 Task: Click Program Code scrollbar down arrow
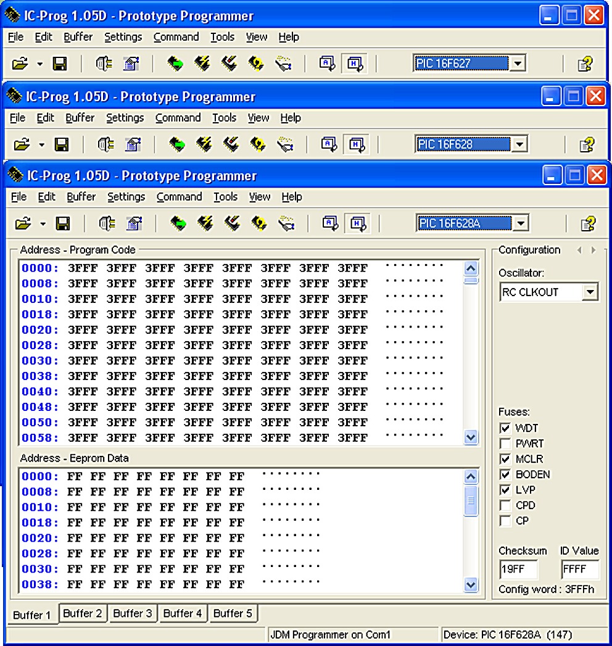471,437
